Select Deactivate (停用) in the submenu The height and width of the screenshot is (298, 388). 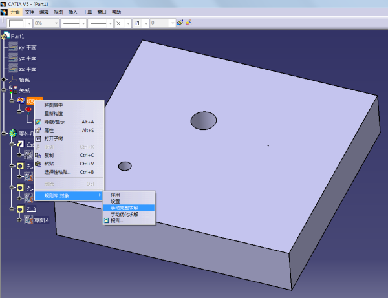point(115,195)
